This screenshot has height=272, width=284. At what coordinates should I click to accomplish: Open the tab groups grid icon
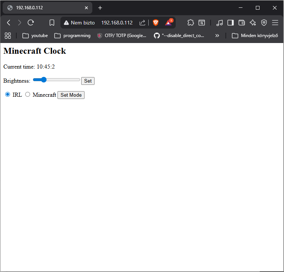click(8, 36)
